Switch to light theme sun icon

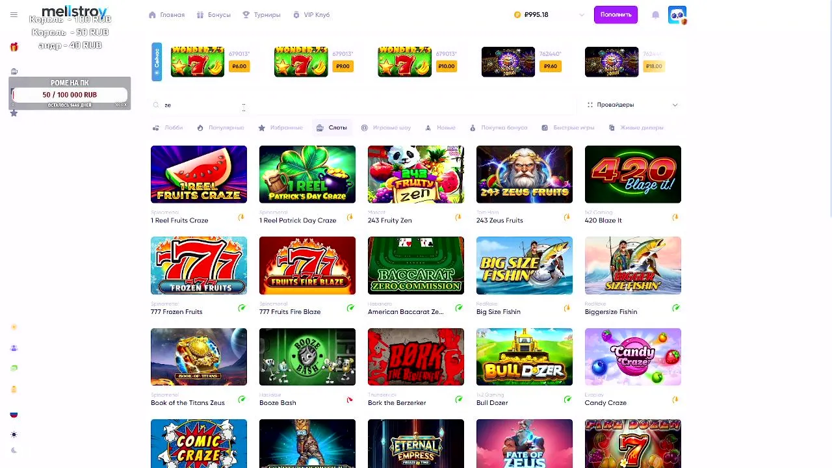click(14, 434)
